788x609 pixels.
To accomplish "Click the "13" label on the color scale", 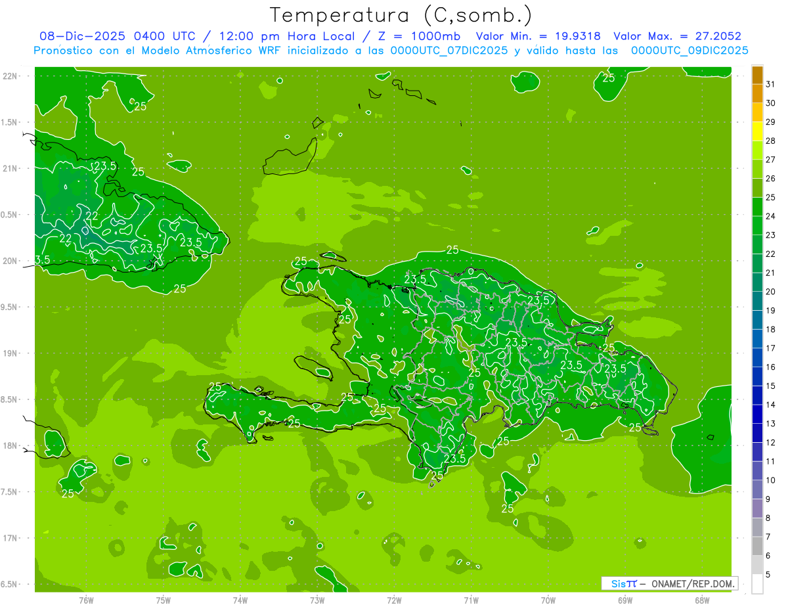I will (771, 424).
